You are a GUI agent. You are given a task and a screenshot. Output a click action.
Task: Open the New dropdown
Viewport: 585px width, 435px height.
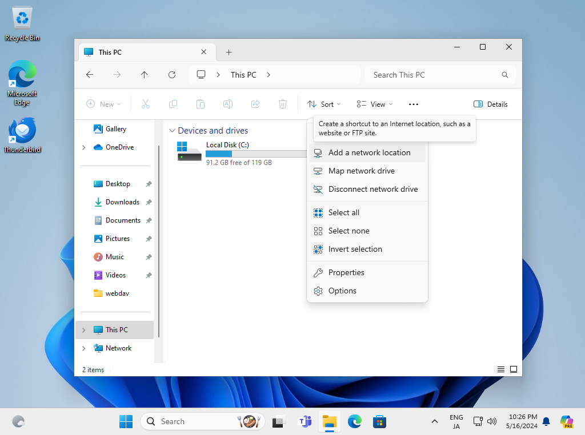[x=104, y=104]
